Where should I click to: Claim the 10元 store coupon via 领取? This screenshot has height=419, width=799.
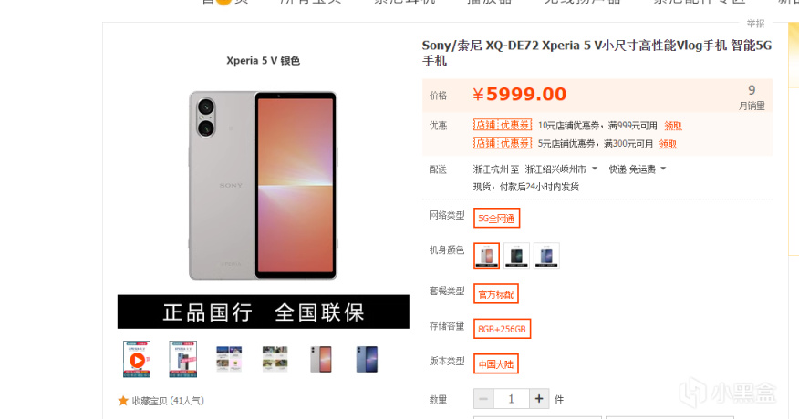click(x=672, y=126)
